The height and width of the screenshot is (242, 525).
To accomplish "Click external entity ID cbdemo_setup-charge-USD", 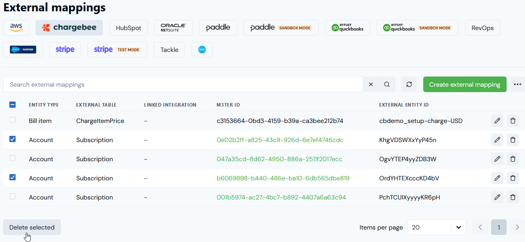I will (x=421, y=121).
